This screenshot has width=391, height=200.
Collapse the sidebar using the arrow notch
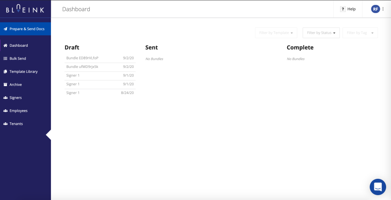click(x=48, y=135)
